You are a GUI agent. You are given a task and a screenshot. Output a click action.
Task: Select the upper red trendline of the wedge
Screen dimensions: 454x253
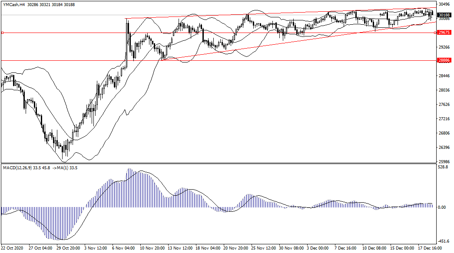(278, 13)
